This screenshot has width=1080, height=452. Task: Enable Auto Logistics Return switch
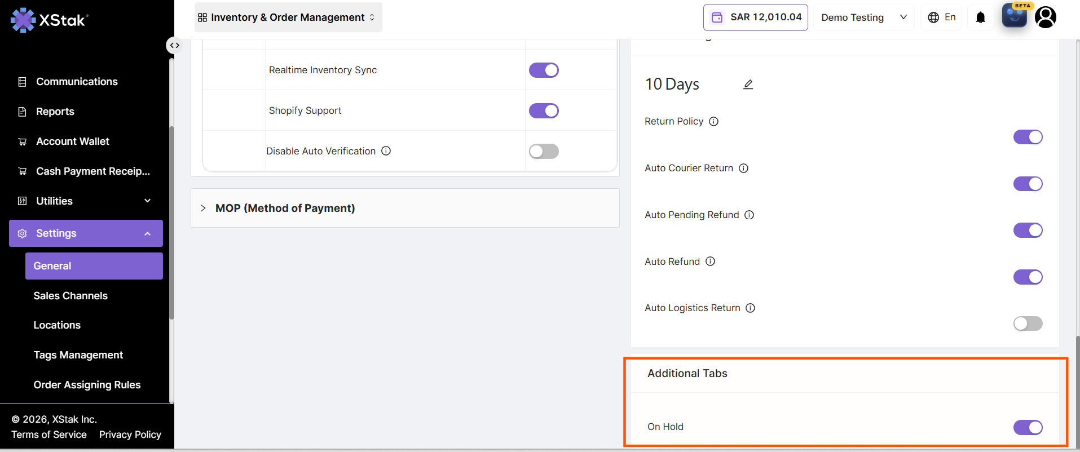point(1028,324)
